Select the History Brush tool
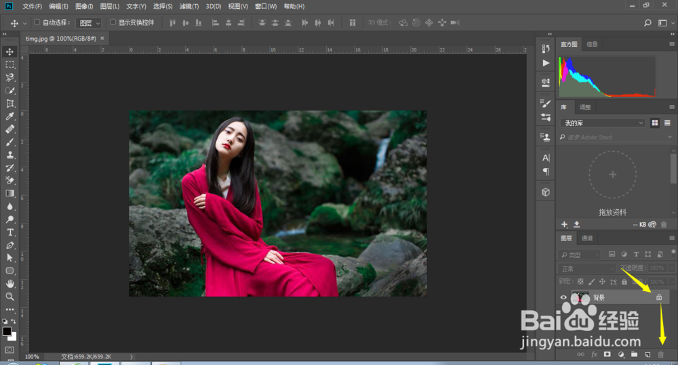The width and height of the screenshot is (678, 365). point(9,167)
